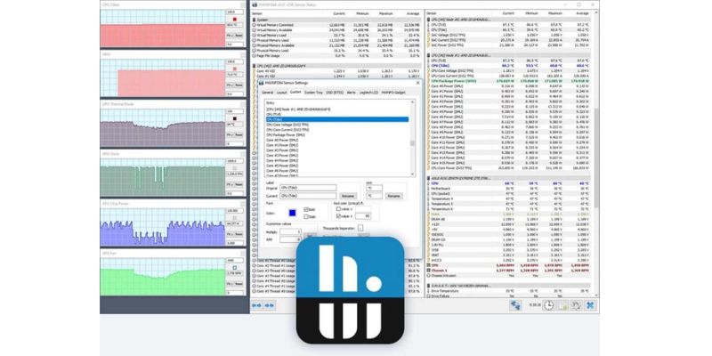Click the Current unit input field
712x356 pixels.
click(375, 196)
